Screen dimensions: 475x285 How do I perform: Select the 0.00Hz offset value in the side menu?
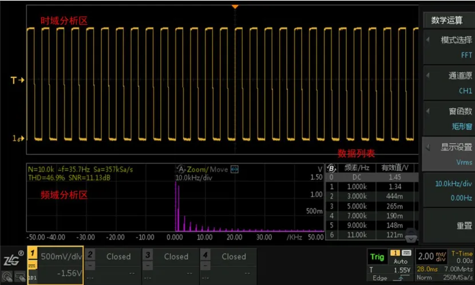pyautogui.click(x=461, y=198)
